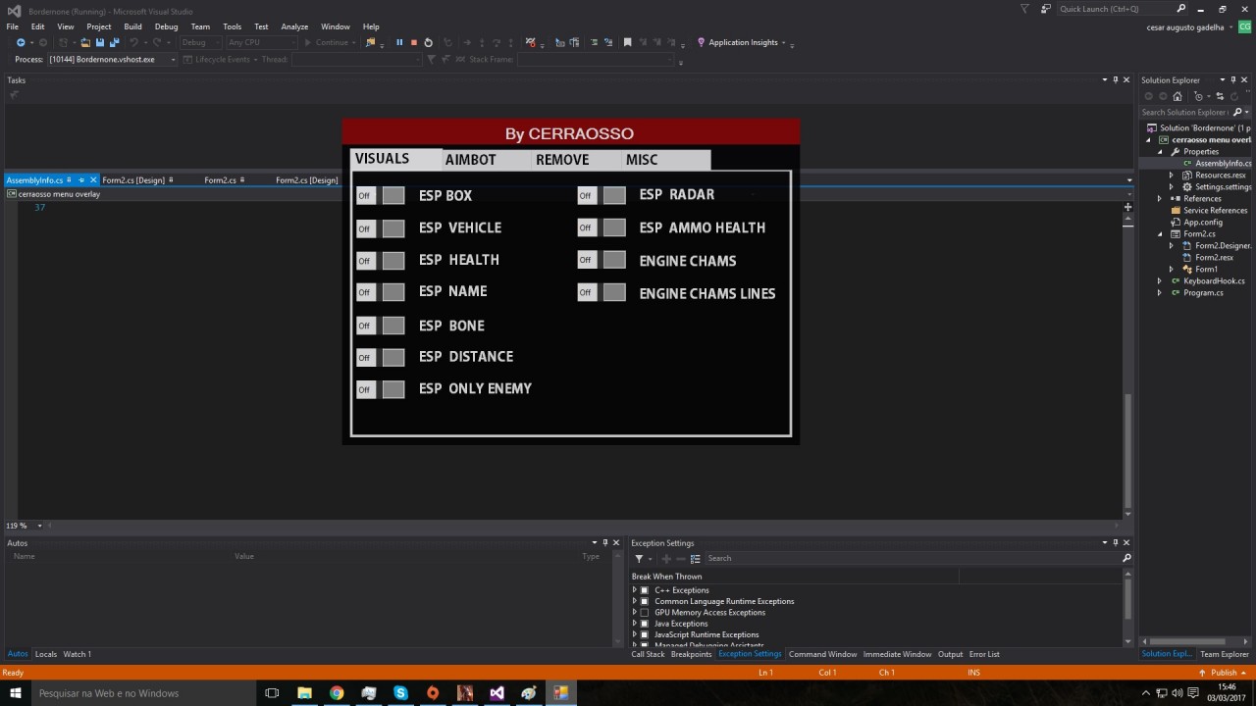The width and height of the screenshot is (1256, 706).
Task: Click the Break All pause debugger icon
Action: (x=399, y=42)
